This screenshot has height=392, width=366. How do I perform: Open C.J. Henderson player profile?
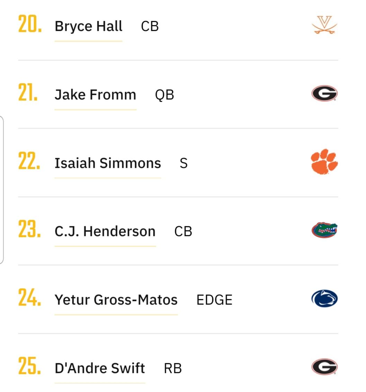105,231
